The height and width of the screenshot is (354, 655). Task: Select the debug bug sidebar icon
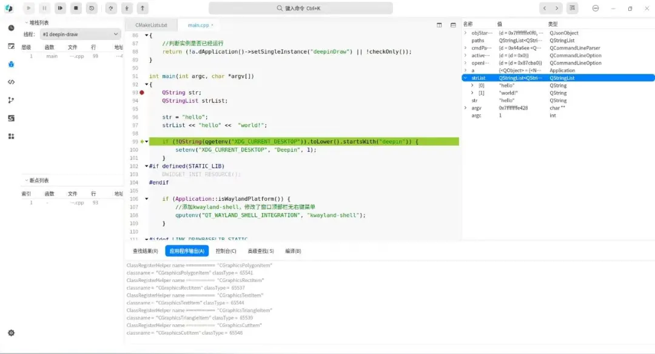[x=12, y=64]
